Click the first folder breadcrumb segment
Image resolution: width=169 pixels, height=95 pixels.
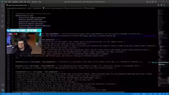[16, 8]
